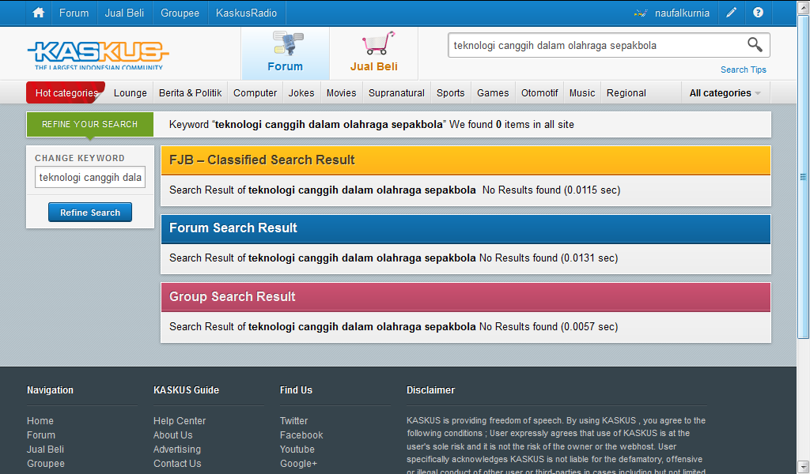Open the Forum link in top bar
The image size is (810, 474).
pos(74,13)
